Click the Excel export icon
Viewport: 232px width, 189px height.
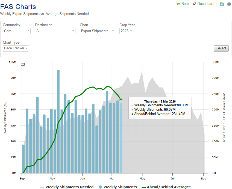[x=222, y=4]
